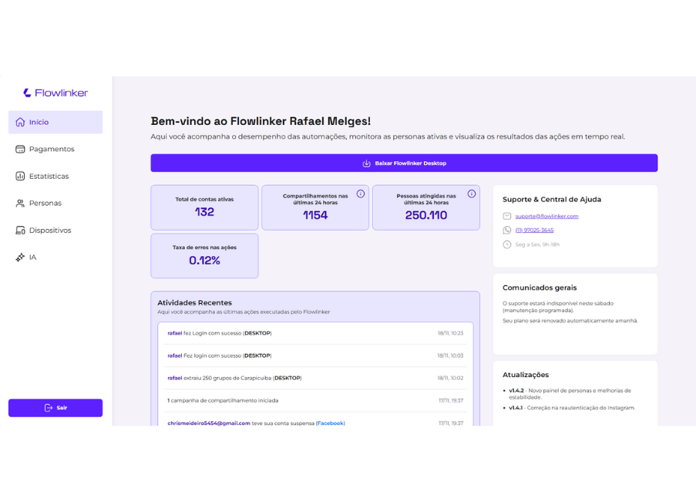Click the envelope icon in Suporte section
Viewport: 696px width, 502px height.
507,216
